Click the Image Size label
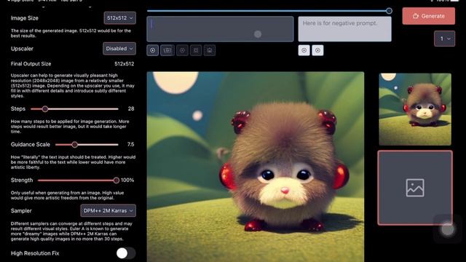Image resolution: width=466 pixels, height=262 pixels. tap(25, 18)
